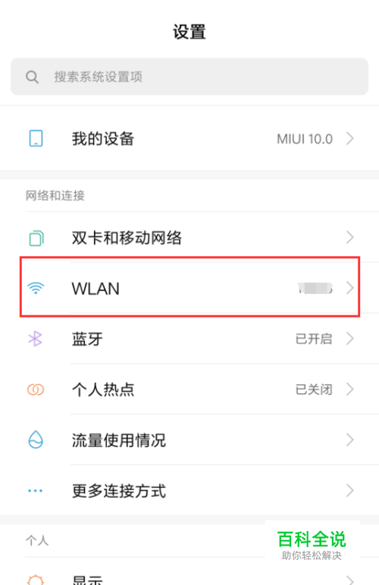The height and width of the screenshot is (585, 379).
Task: Tap the data usage water-drop icon
Action: pos(36,439)
